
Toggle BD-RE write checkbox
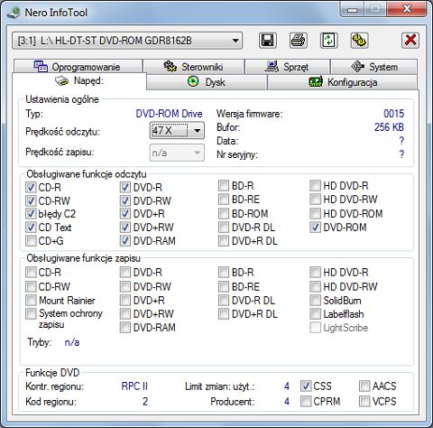[224, 286]
